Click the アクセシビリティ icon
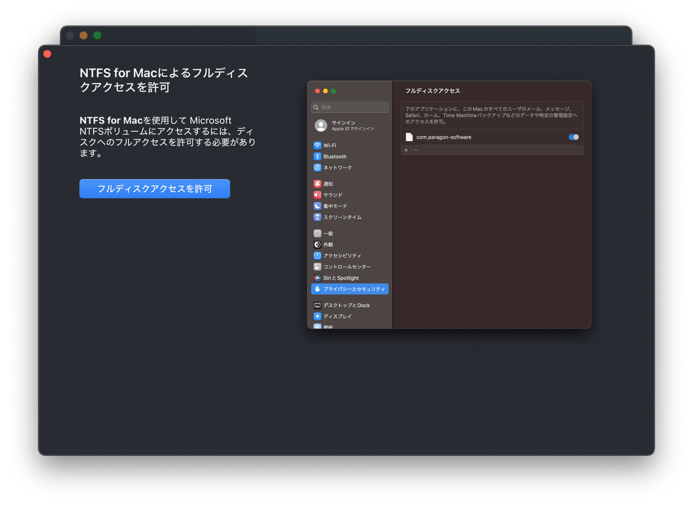This screenshot has height=506, width=693. coord(317,256)
